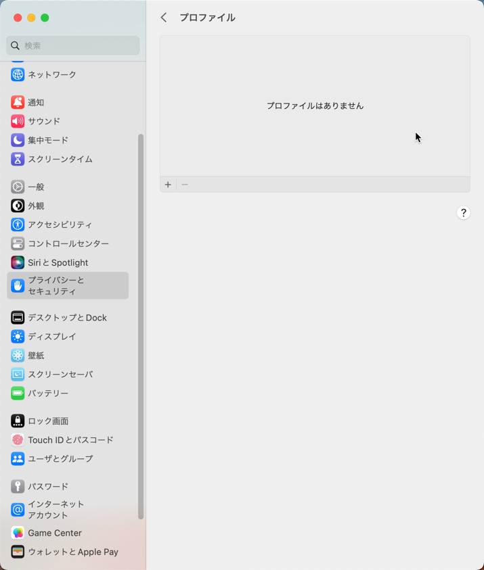Click the 通知 bell icon
Viewport: 484px width, 570px height.
pyautogui.click(x=18, y=103)
